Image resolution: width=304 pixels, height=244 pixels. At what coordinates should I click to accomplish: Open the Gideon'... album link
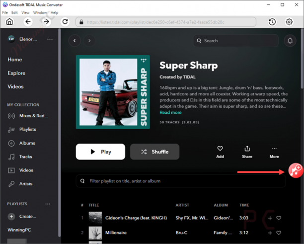pyautogui.click(x=224, y=218)
